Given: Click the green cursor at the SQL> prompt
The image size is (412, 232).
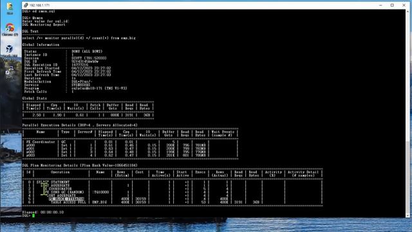Looking at the screenshot, I should pyautogui.click(x=33, y=215).
